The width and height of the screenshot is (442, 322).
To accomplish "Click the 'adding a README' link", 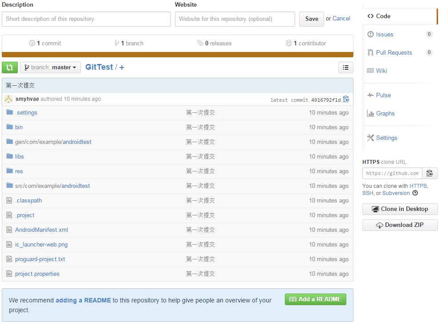I will click(x=83, y=300).
